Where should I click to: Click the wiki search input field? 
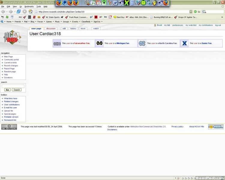[13, 86]
